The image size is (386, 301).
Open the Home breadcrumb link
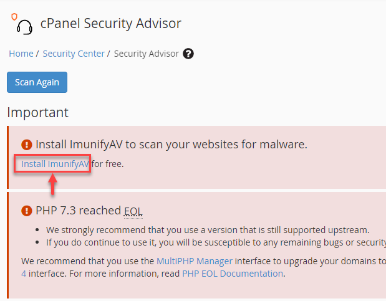pos(21,54)
